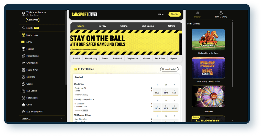
Task: Click the Football ball icon in the sidebar
Action: pyautogui.click(x=23, y=49)
